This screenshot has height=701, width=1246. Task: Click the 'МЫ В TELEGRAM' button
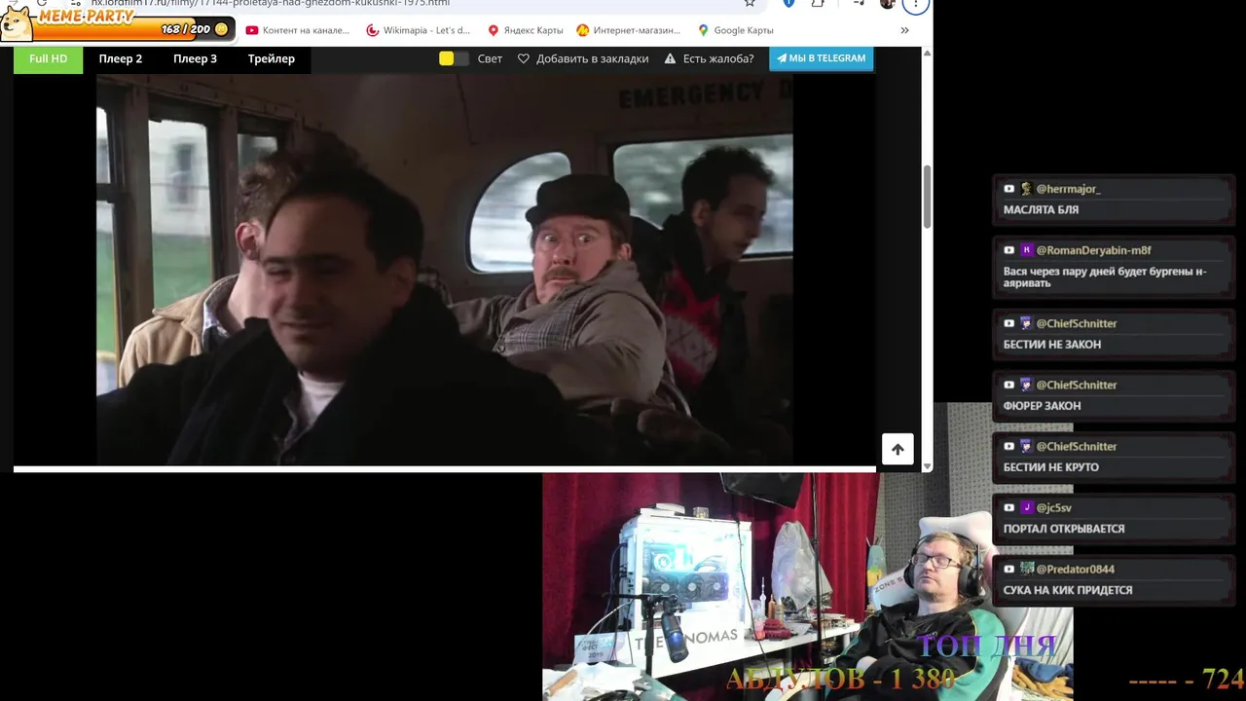(x=822, y=58)
